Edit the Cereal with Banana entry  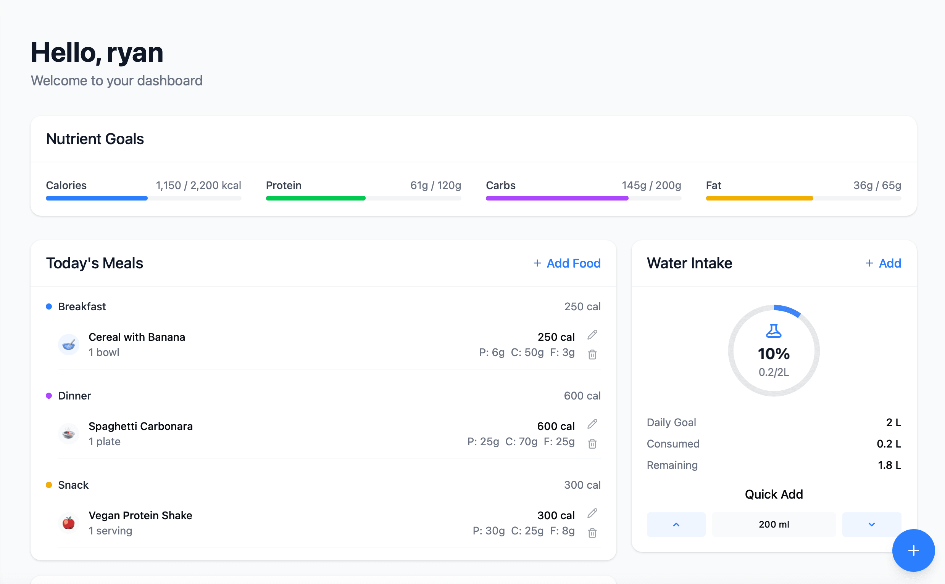click(592, 334)
